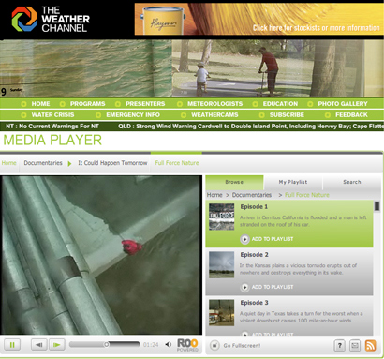Expand the Documentaries breadcrumb arrow
384x359 pixels.
[69, 163]
